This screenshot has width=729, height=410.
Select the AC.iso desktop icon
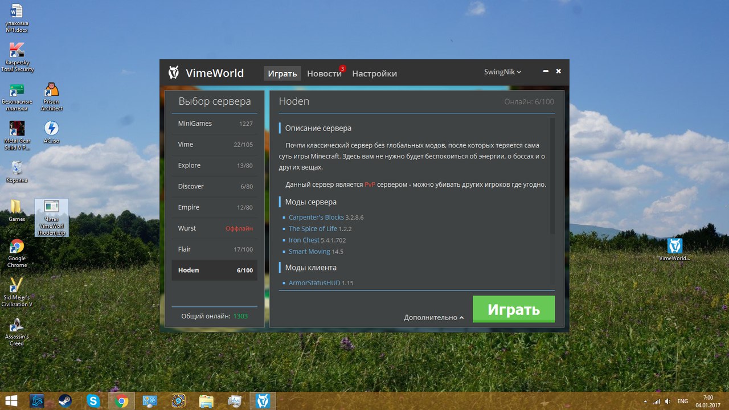pos(51,132)
